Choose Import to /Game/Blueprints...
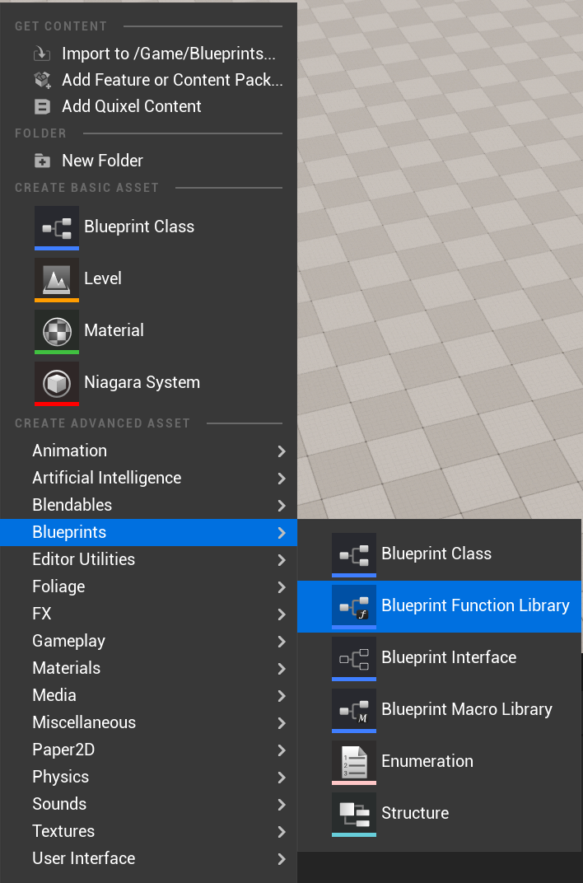Image resolution: width=583 pixels, height=883 pixels. point(148,54)
